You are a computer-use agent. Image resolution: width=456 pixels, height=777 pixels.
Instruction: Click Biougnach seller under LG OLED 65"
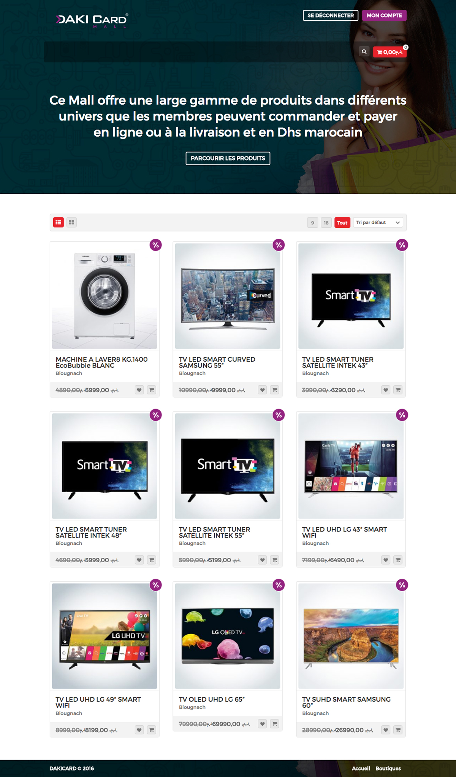[192, 707]
